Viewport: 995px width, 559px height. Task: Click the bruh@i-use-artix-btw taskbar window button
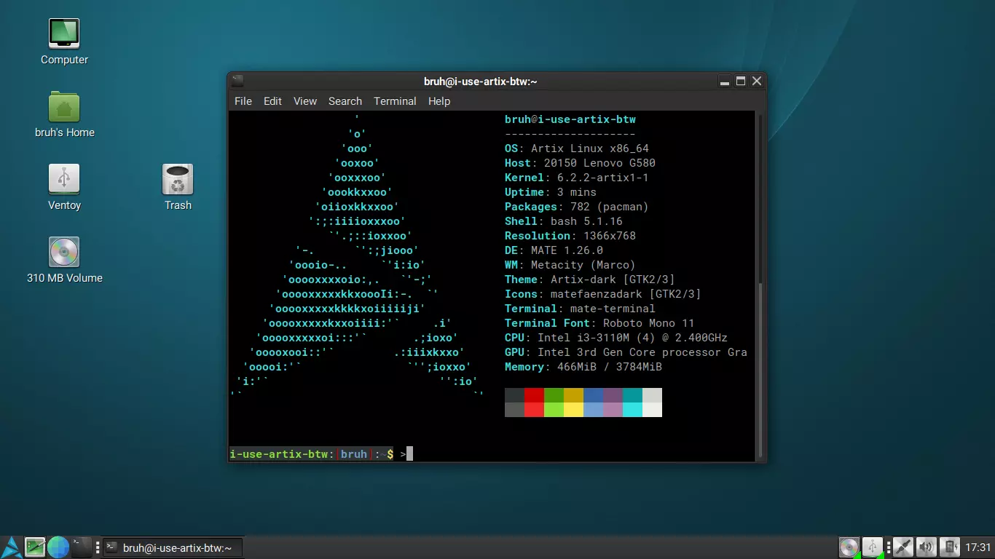click(x=172, y=547)
